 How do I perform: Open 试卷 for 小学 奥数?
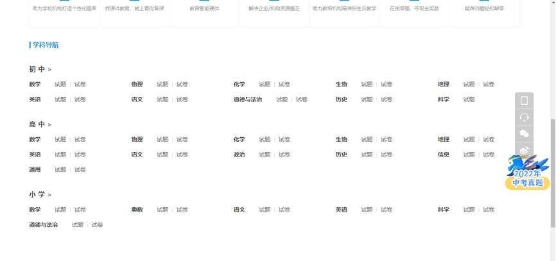click(x=182, y=210)
